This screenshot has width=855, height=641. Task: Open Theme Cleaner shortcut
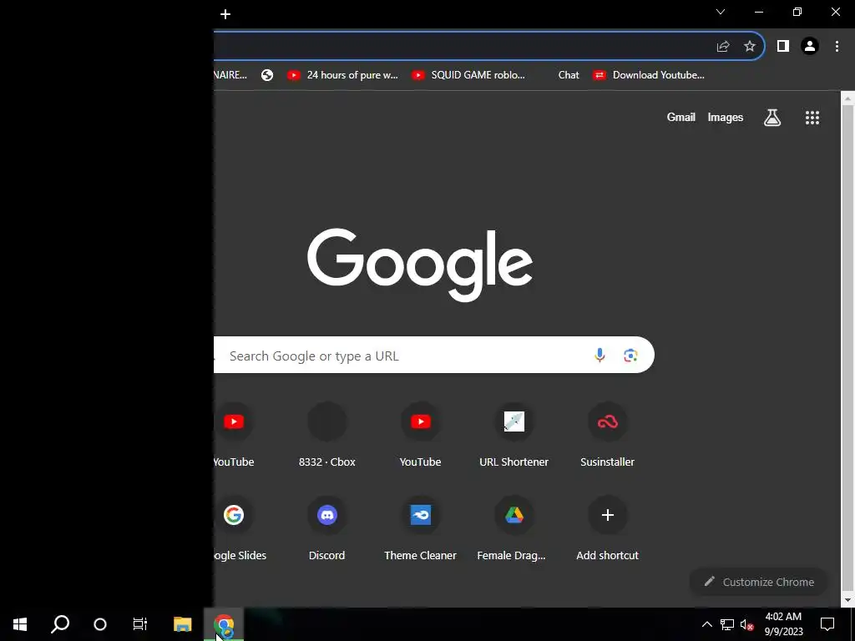(x=421, y=529)
